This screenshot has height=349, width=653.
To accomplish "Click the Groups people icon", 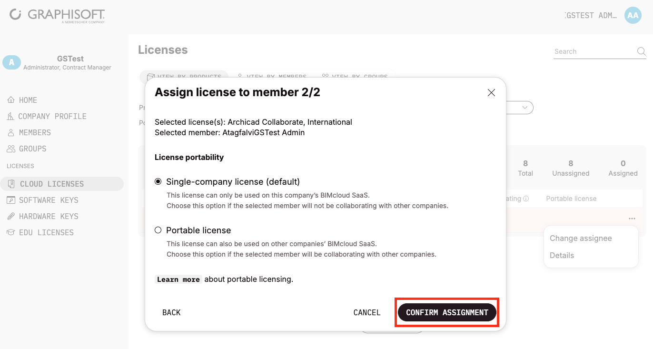I will click(x=11, y=149).
